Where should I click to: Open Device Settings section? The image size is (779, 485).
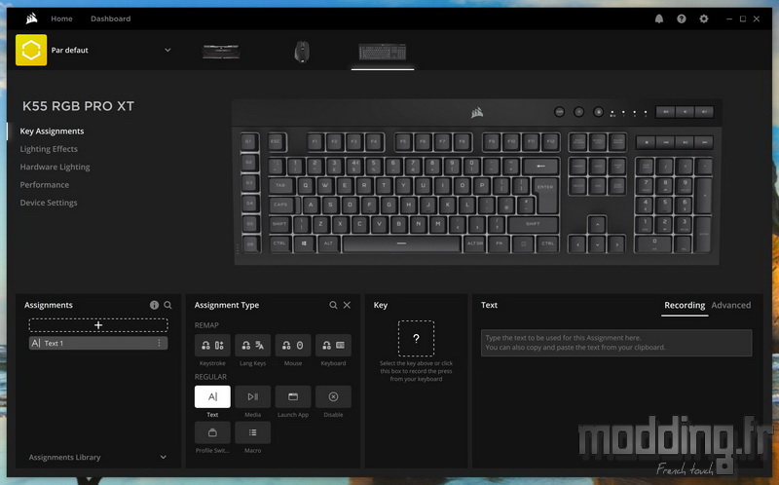click(48, 203)
